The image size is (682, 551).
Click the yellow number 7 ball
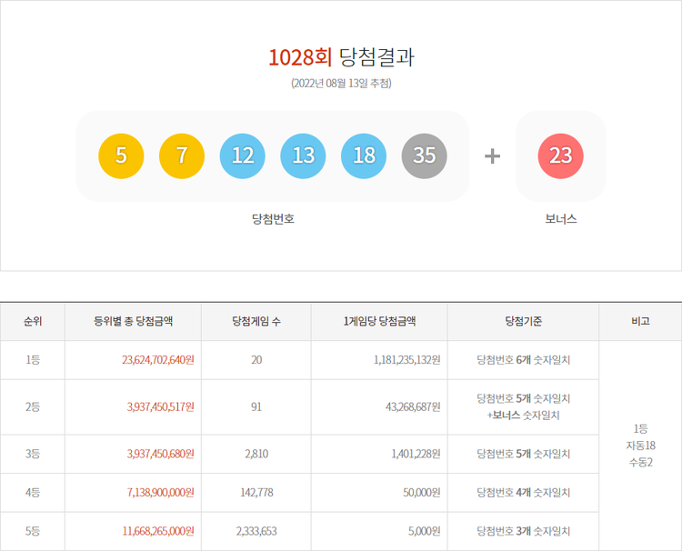(x=182, y=155)
